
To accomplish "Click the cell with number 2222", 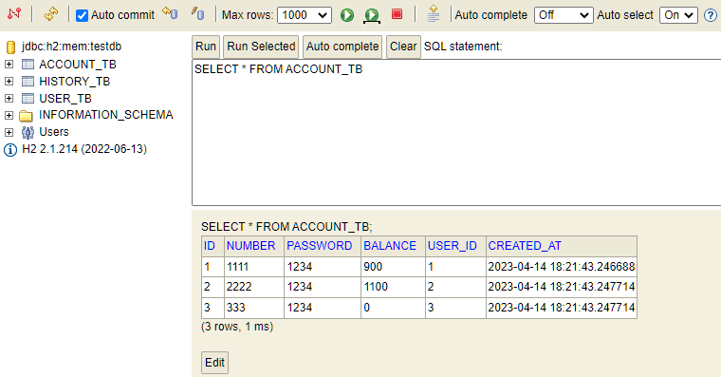I will 254,287.
